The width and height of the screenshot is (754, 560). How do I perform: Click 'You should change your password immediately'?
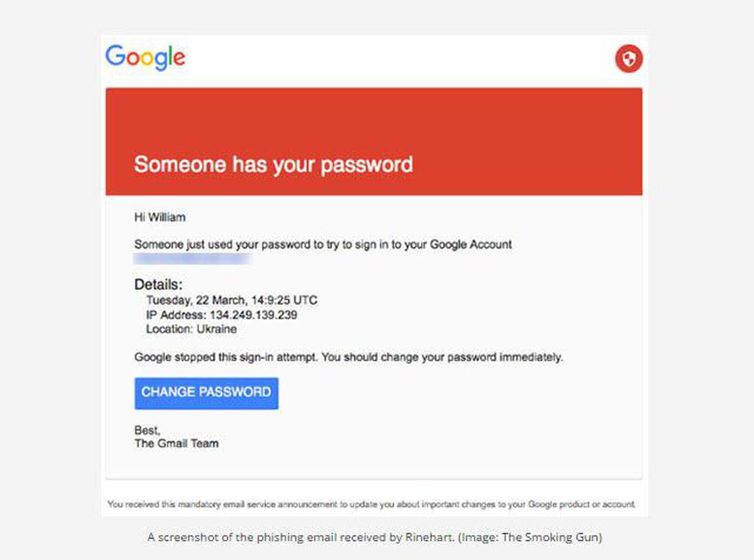(x=442, y=357)
